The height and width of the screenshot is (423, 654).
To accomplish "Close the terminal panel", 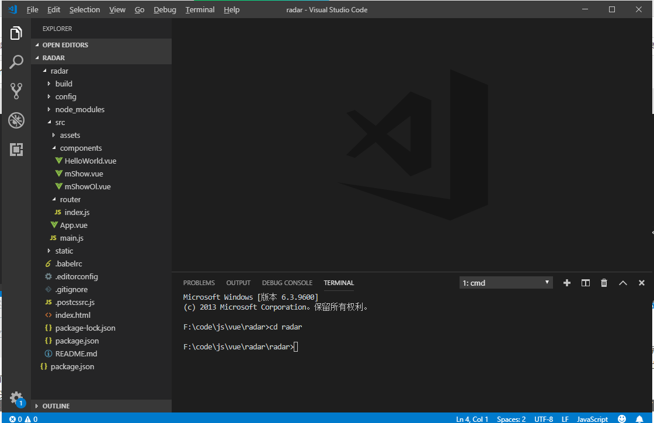I will pos(642,283).
